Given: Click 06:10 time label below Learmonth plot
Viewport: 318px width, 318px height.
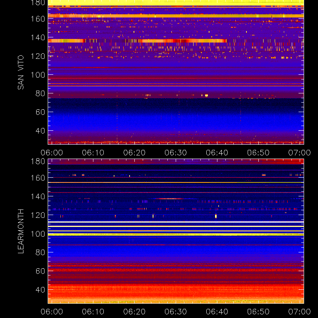Looking at the screenshot, I should [x=93, y=312].
